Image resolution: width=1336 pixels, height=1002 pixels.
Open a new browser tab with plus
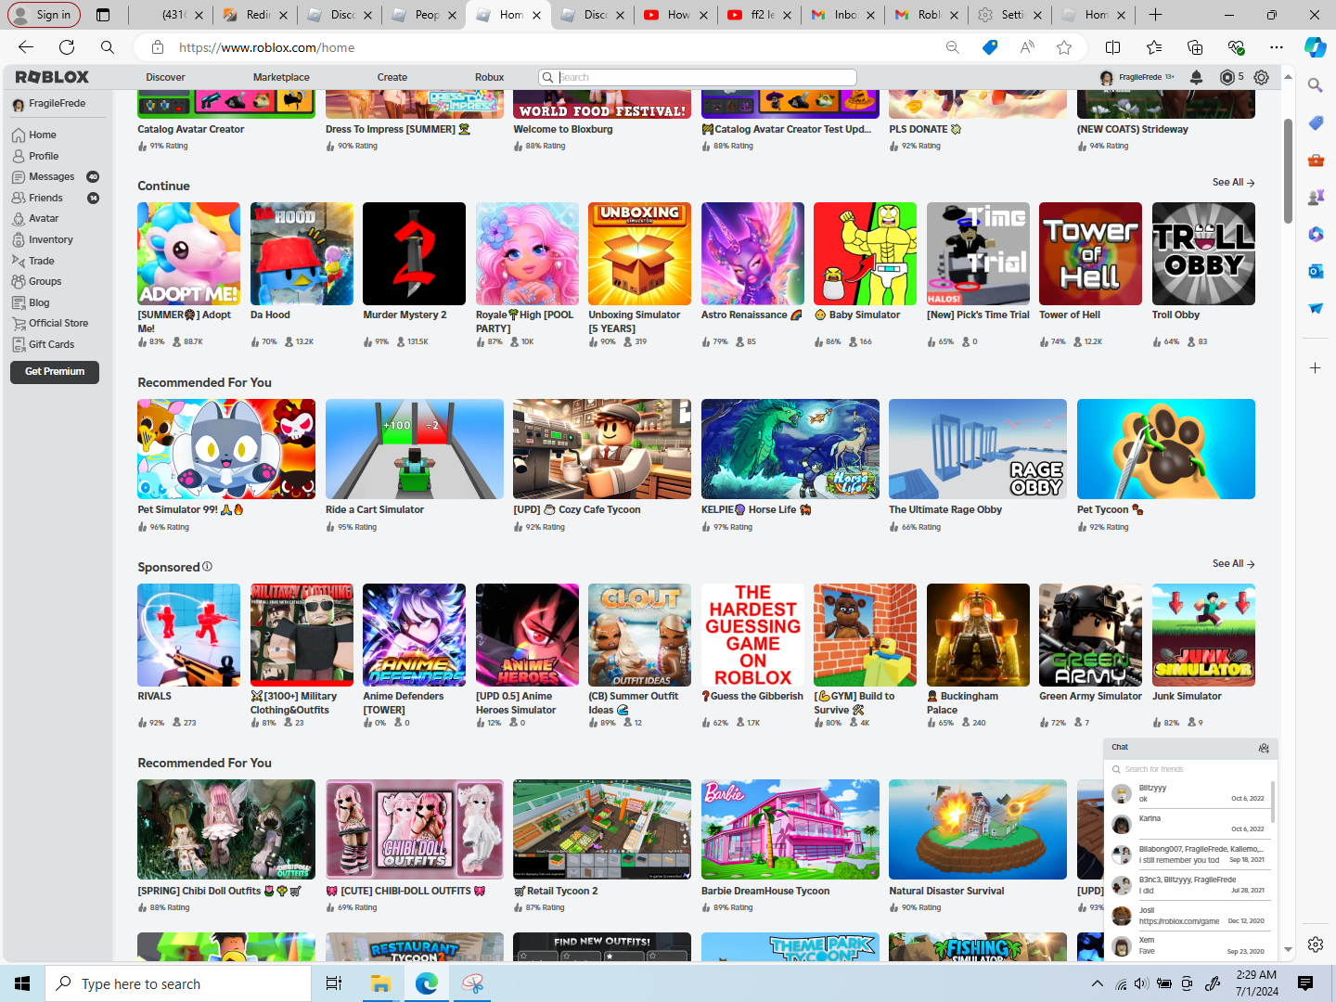point(1155,15)
